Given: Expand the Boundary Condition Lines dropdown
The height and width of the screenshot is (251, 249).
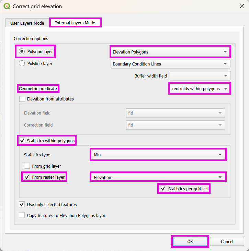Looking at the screenshot, I should coord(170,64).
